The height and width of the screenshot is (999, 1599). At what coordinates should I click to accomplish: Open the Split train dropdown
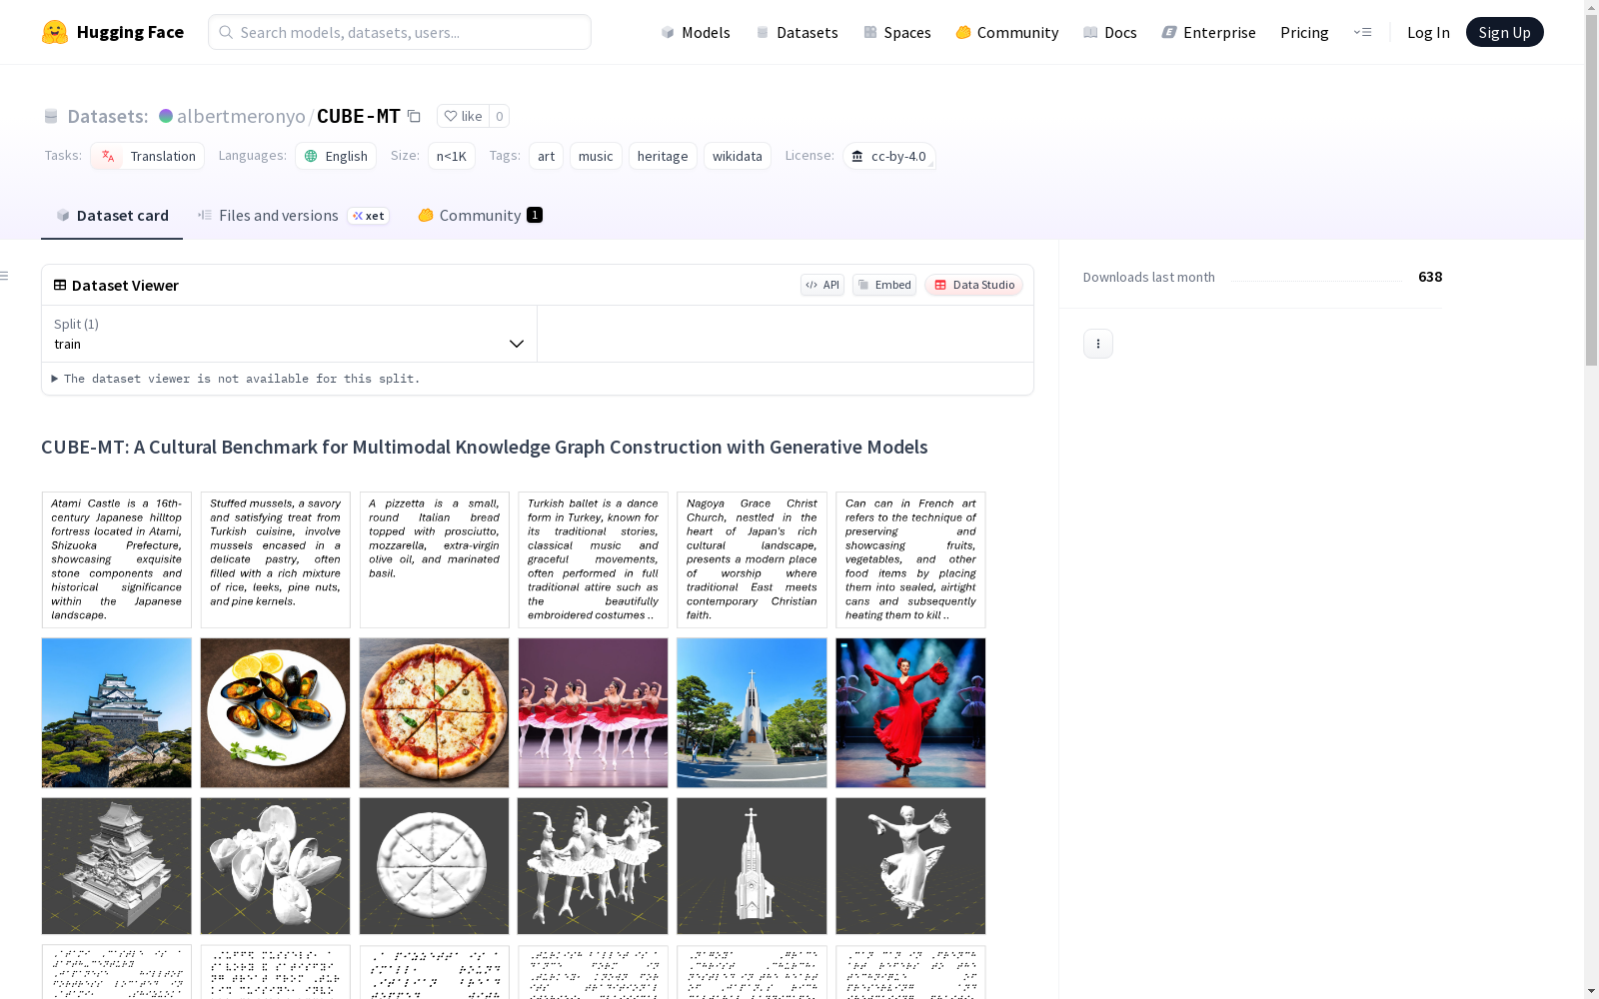pyautogui.click(x=289, y=334)
